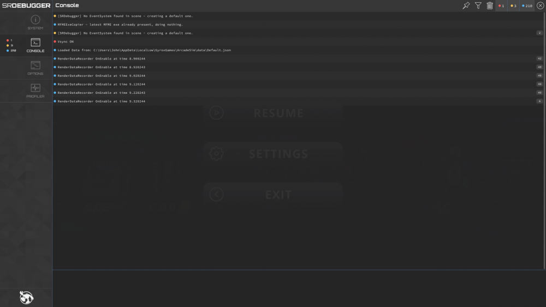This screenshot has height=307, width=546.
Task: Select log entry 'OnEnable at time 8.900244'
Action: coord(298,58)
